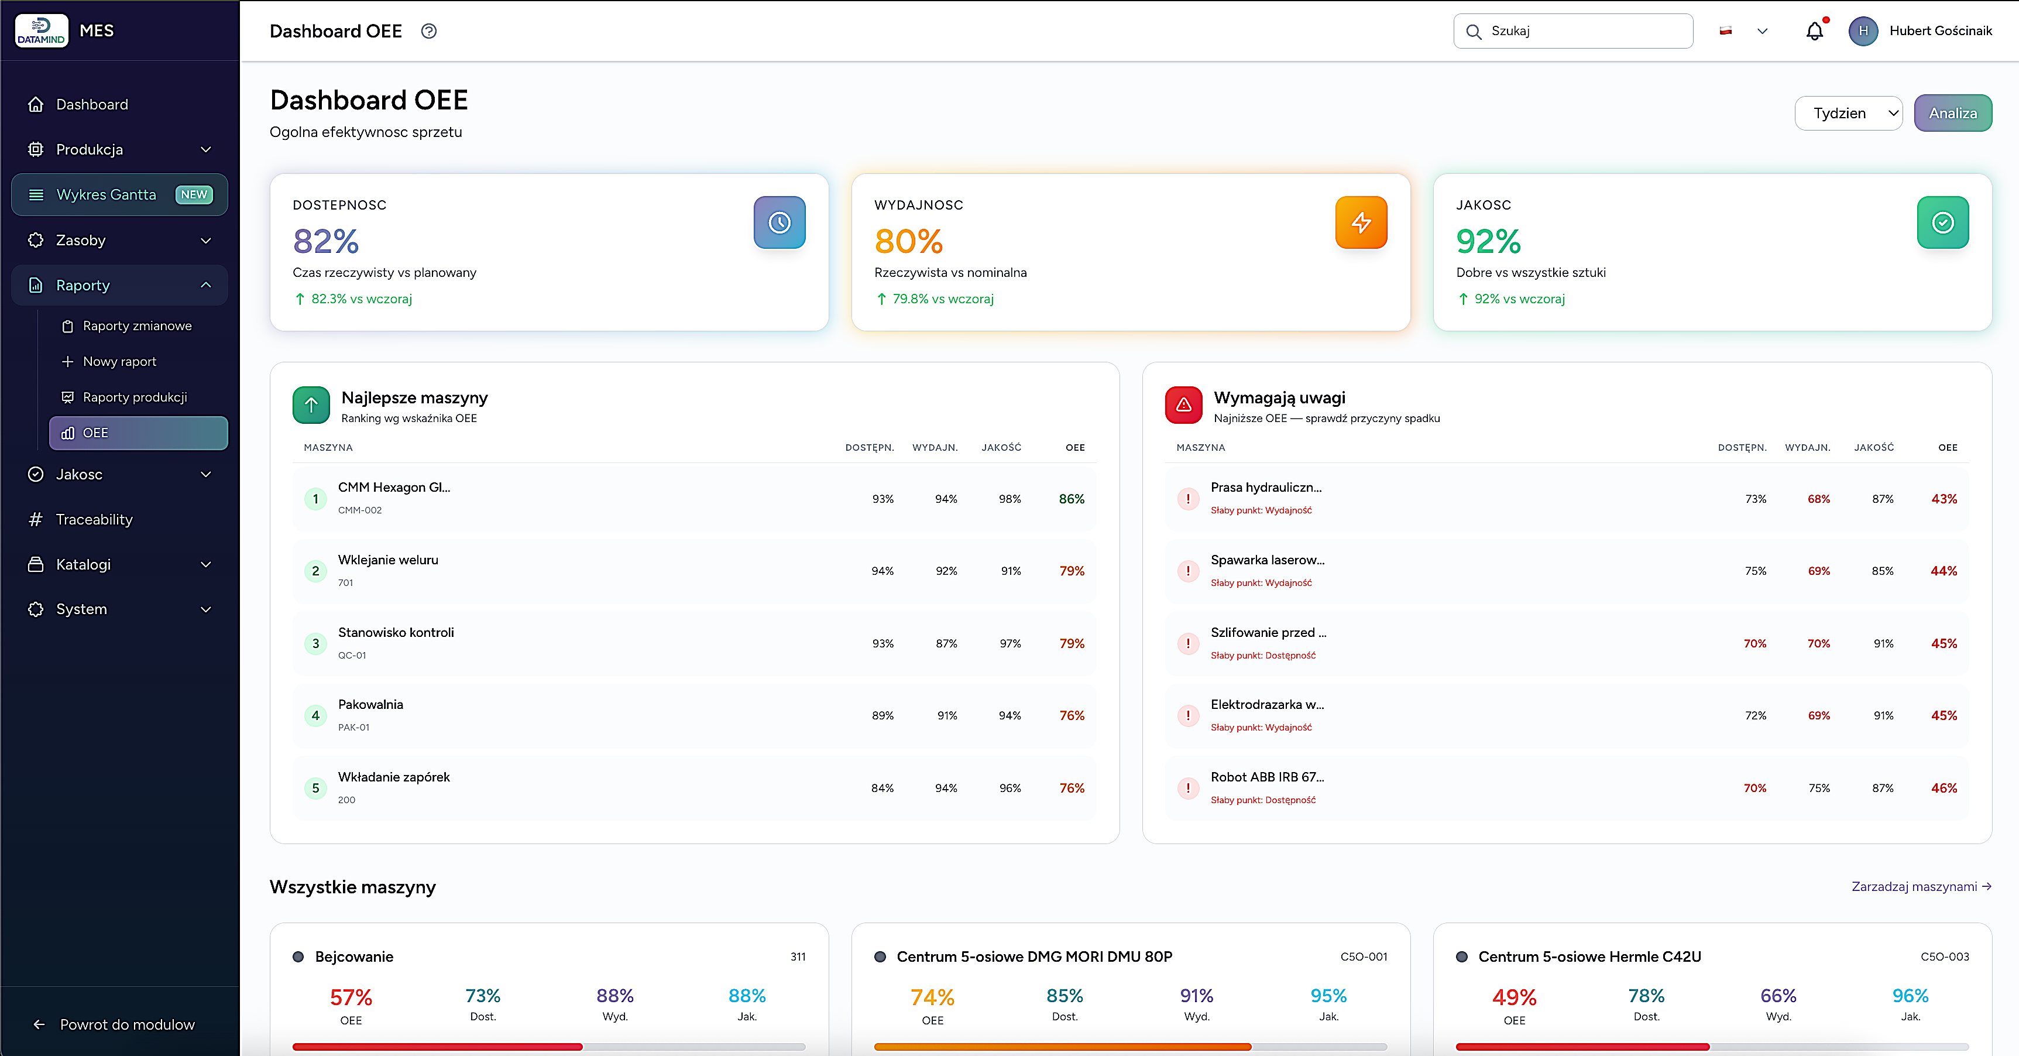Expand the Katalogi menu chevron
This screenshot has height=1056, width=2019.
tap(206, 564)
